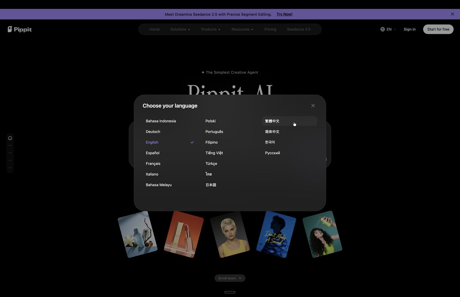460x297 pixels.
Task: Click Start for free button
Action: click(x=438, y=29)
